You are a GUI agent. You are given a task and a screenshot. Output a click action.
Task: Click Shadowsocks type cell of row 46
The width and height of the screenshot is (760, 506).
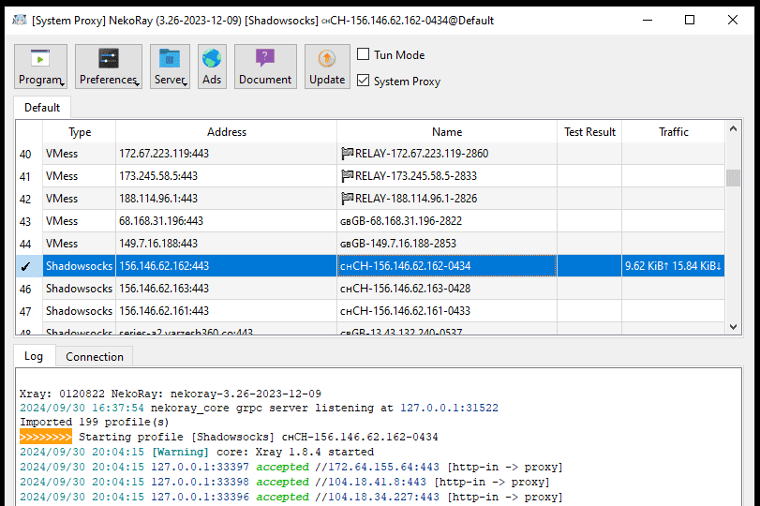80,289
